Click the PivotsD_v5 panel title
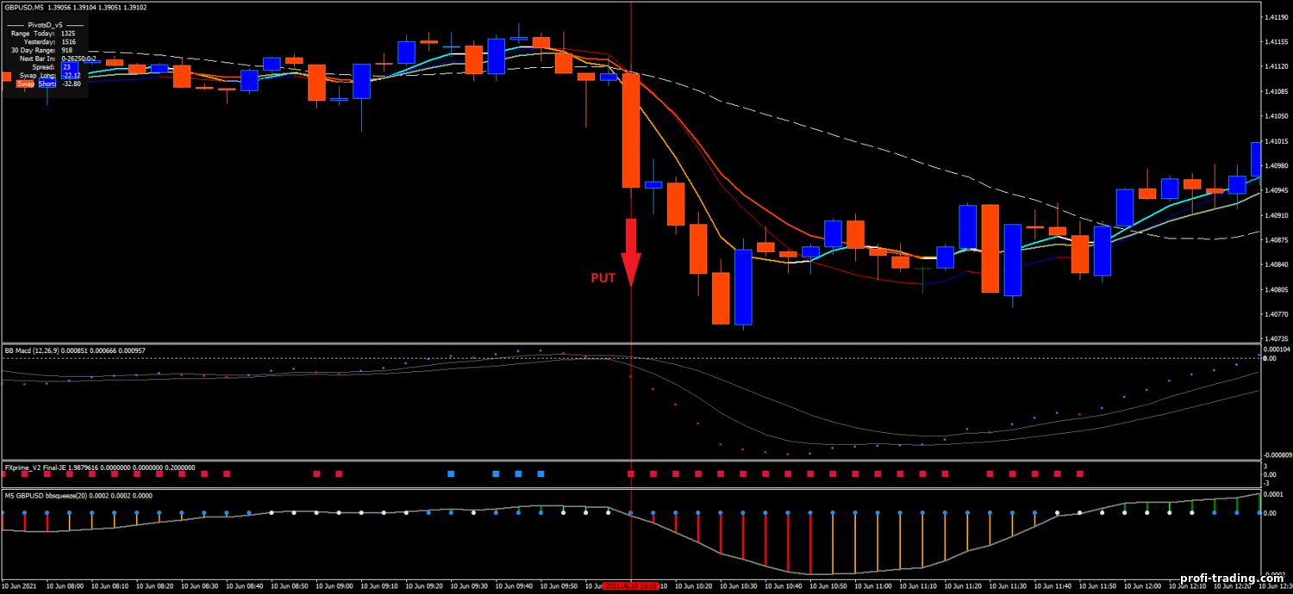 [46, 25]
